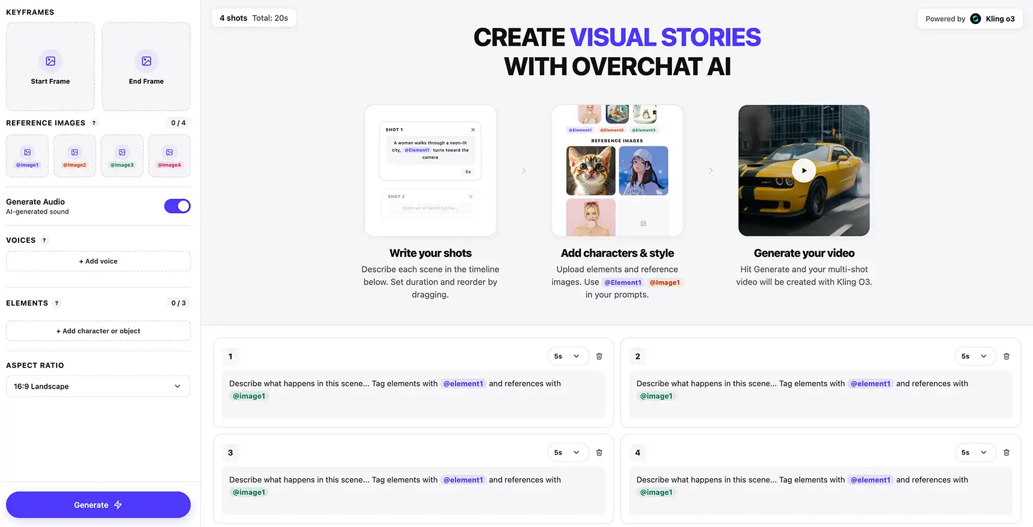This screenshot has width=1033, height=527.
Task: Click the 'Add characters & style' heading
Action: coord(617,253)
